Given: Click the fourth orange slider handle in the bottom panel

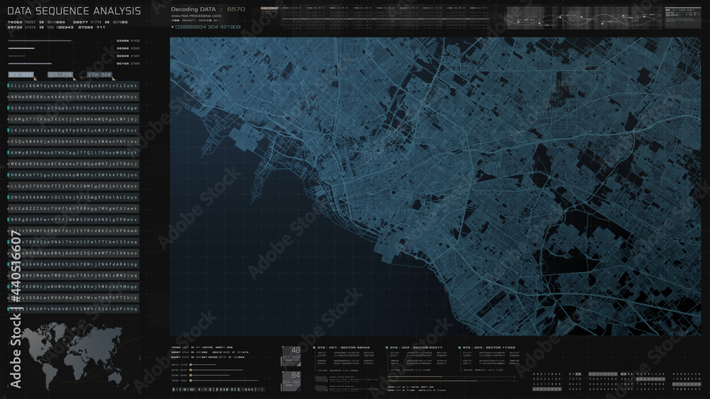Looking at the screenshot, I should click(190, 381).
